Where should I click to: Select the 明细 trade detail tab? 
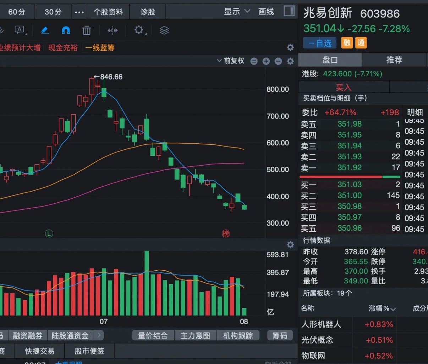click(x=415, y=112)
